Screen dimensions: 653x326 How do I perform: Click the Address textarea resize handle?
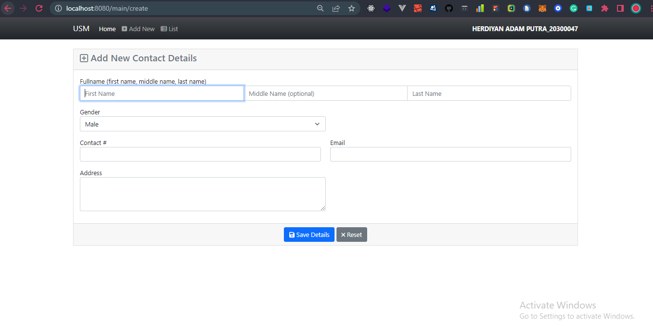(x=322, y=208)
